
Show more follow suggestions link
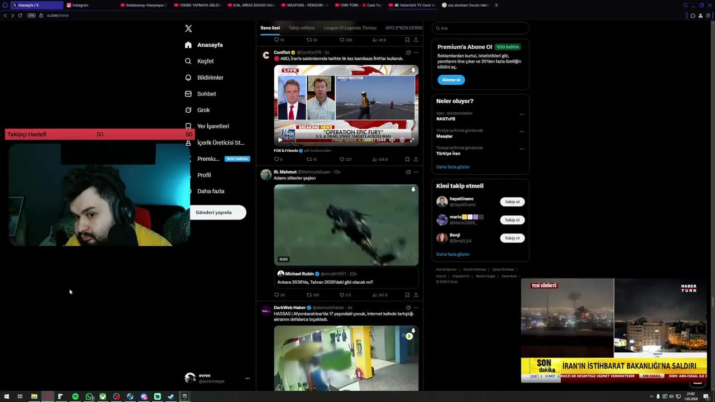[x=453, y=254]
